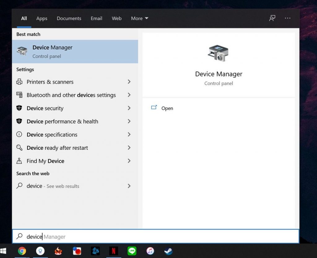Image resolution: width=317 pixels, height=258 pixels.
Task: Click the large Device Manager preview icon
Action: click(x=218, y=53)
